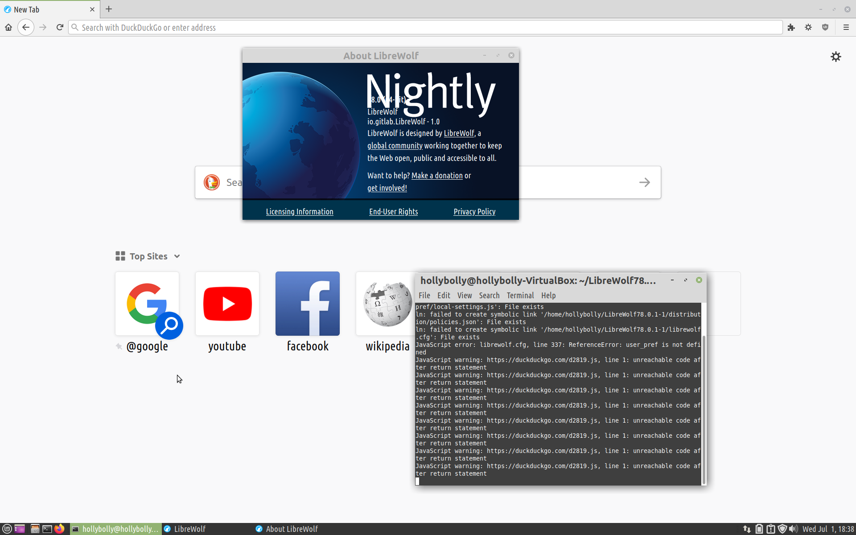Click Make a donation link
This screenshot has height=535, width=856.
point(437,176)
